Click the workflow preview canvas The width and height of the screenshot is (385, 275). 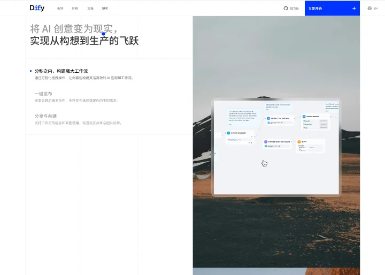click(276, 147)
